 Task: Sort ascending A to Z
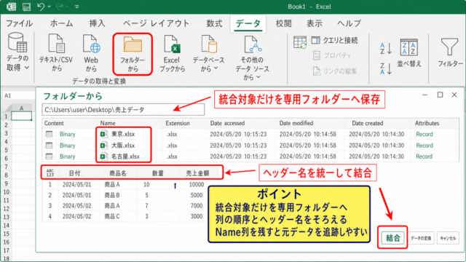386,48
